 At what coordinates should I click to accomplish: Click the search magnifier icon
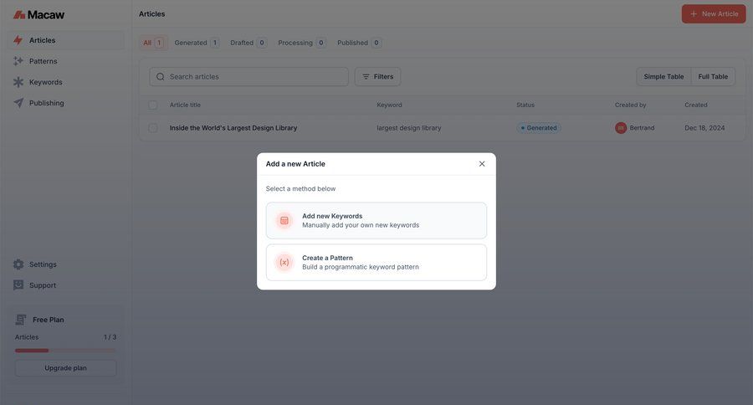point(161,77)
